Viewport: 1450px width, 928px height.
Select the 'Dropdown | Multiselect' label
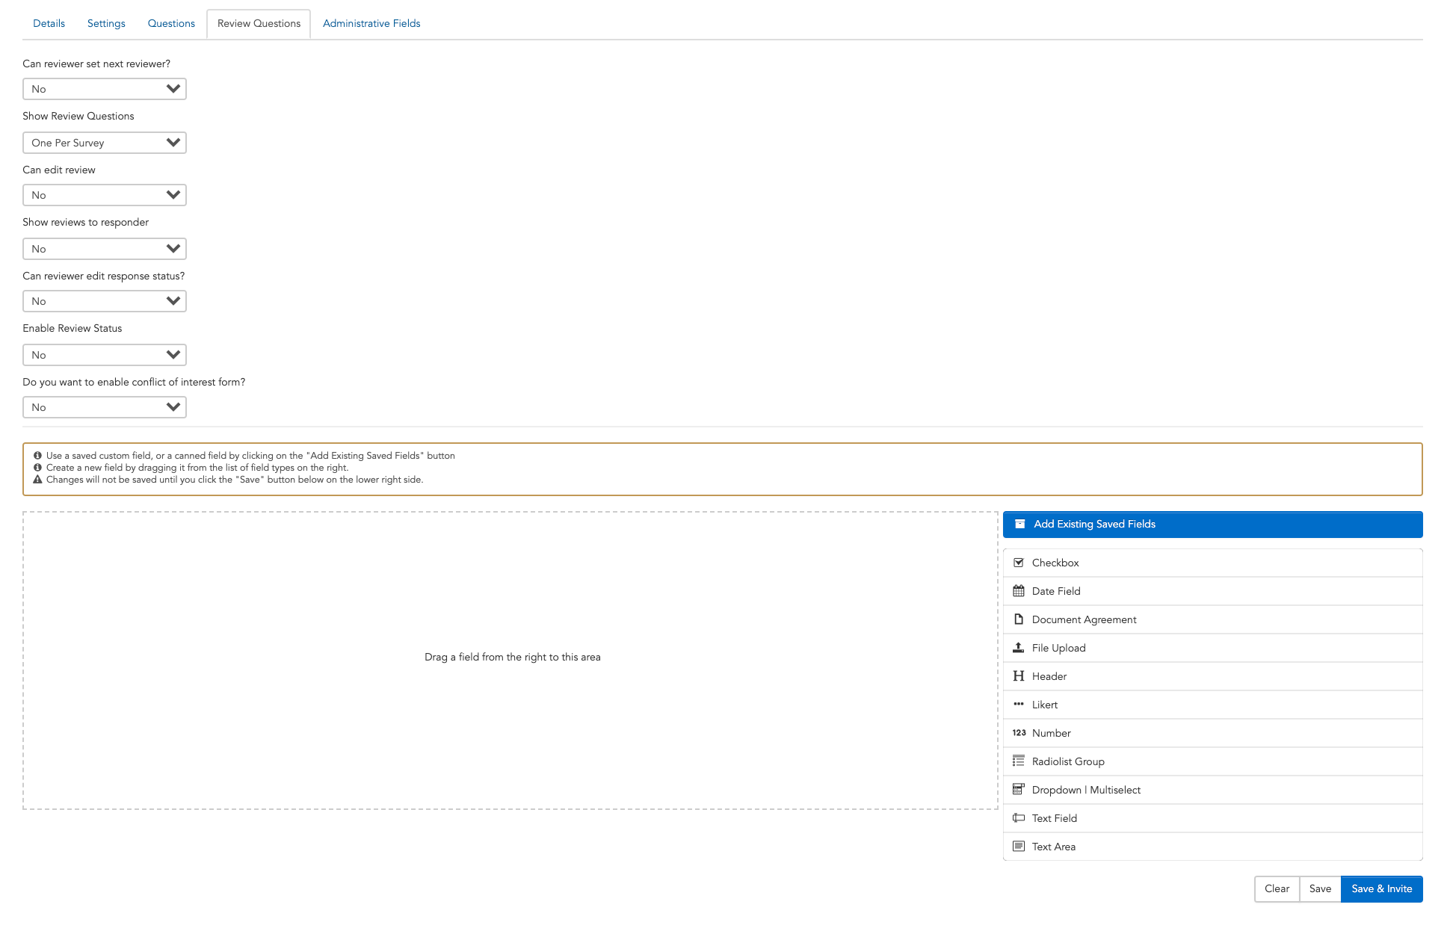pyautogui.click(x=1086, y=790)
